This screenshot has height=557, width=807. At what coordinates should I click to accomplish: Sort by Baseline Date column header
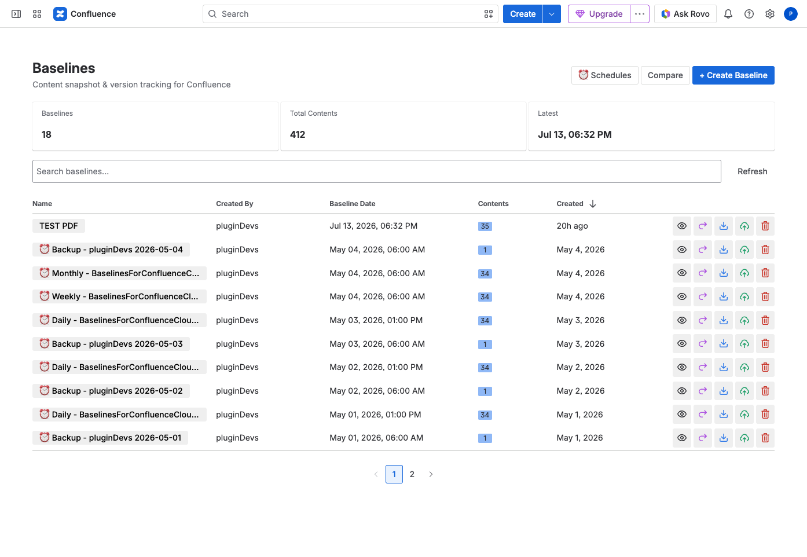point(353,204)
